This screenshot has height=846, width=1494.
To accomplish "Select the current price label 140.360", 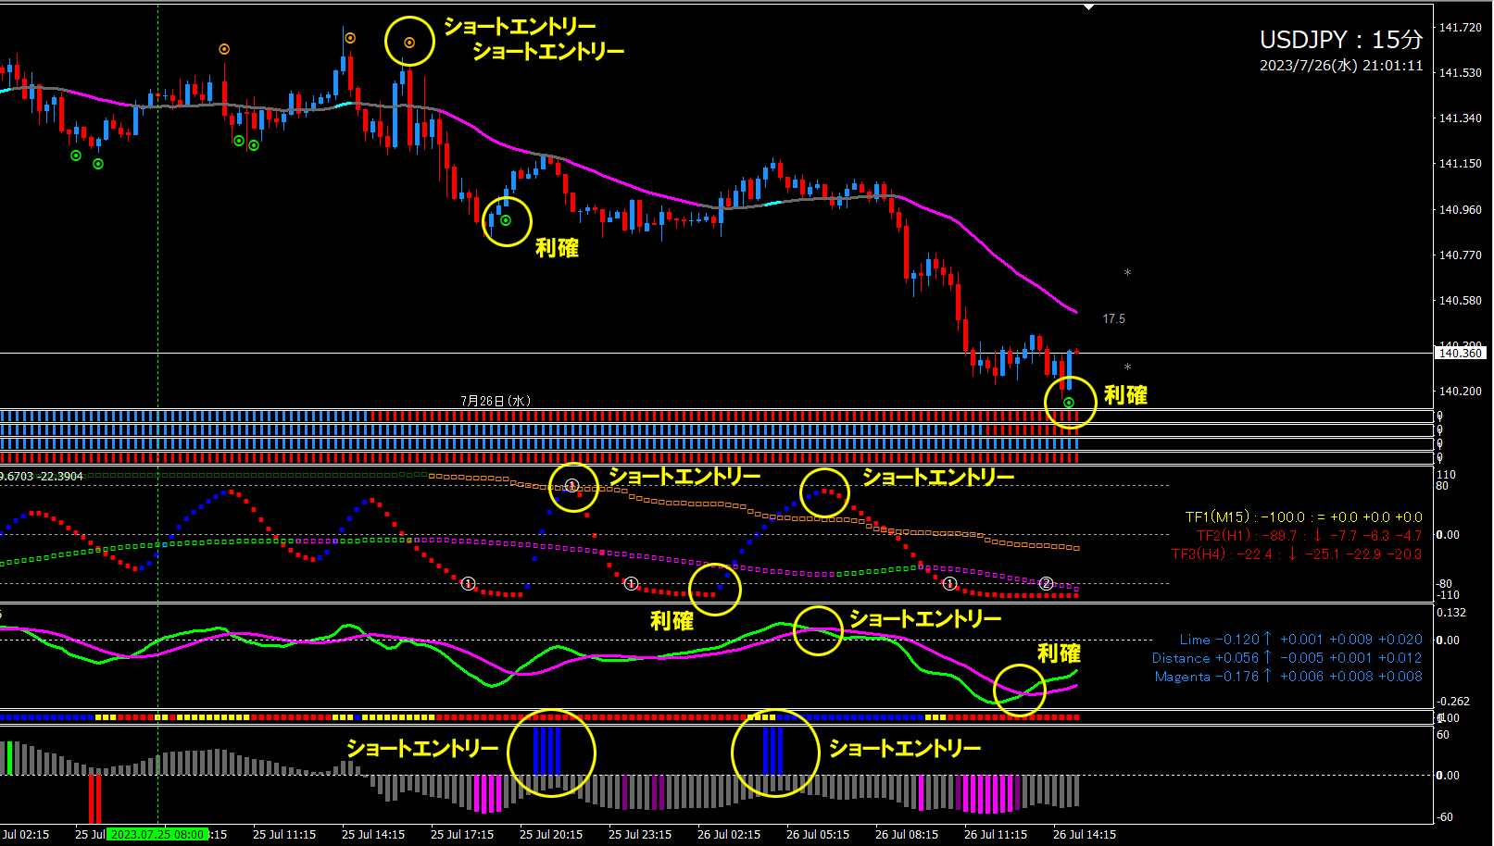I will click(x=1461, y=353).
